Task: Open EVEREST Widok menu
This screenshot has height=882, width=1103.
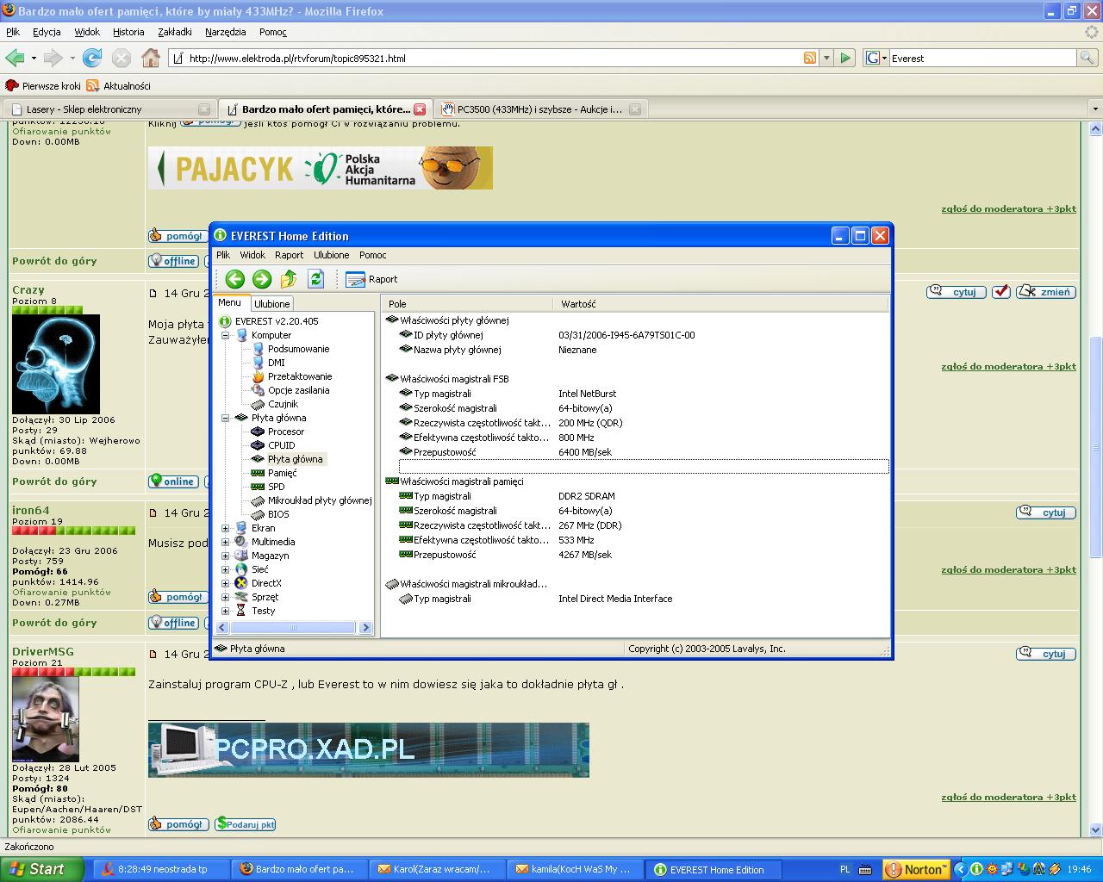Action: click(252, 255)
